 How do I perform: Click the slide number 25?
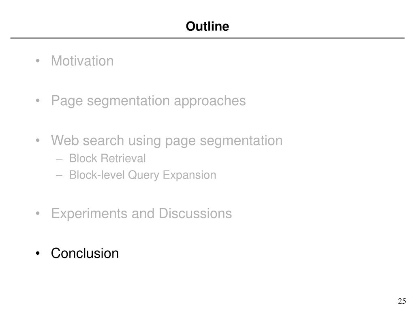point(402,301)
